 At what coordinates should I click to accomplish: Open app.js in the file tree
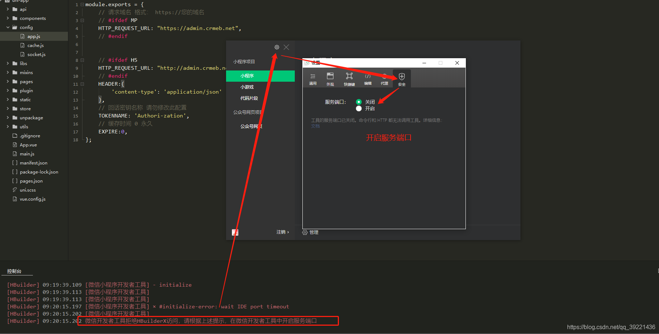click(34, 37)
